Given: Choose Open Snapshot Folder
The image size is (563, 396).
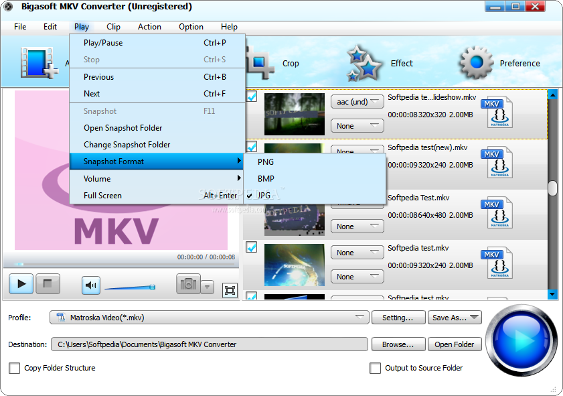Looking at the screenshot, I should [157, 128].
